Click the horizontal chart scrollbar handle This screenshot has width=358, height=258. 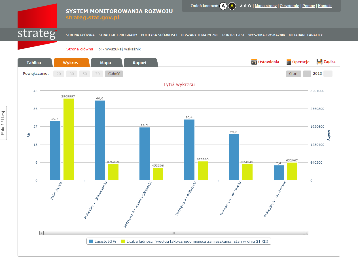(x=174, y=233)
